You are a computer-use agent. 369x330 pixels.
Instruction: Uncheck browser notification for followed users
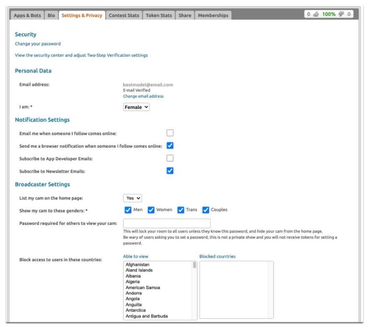(170, 146)
